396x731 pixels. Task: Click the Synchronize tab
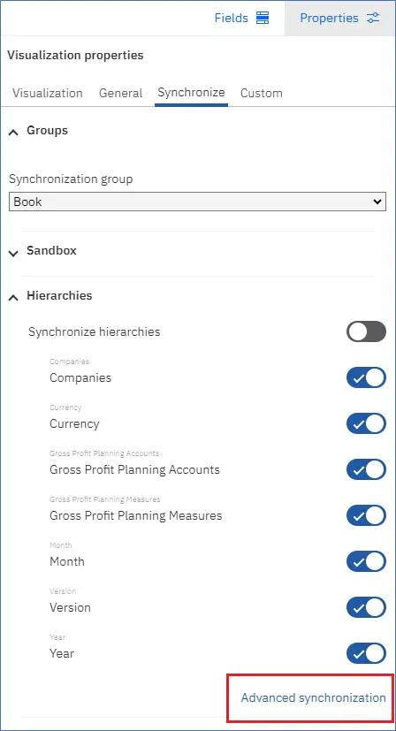[x=191, y=92]
